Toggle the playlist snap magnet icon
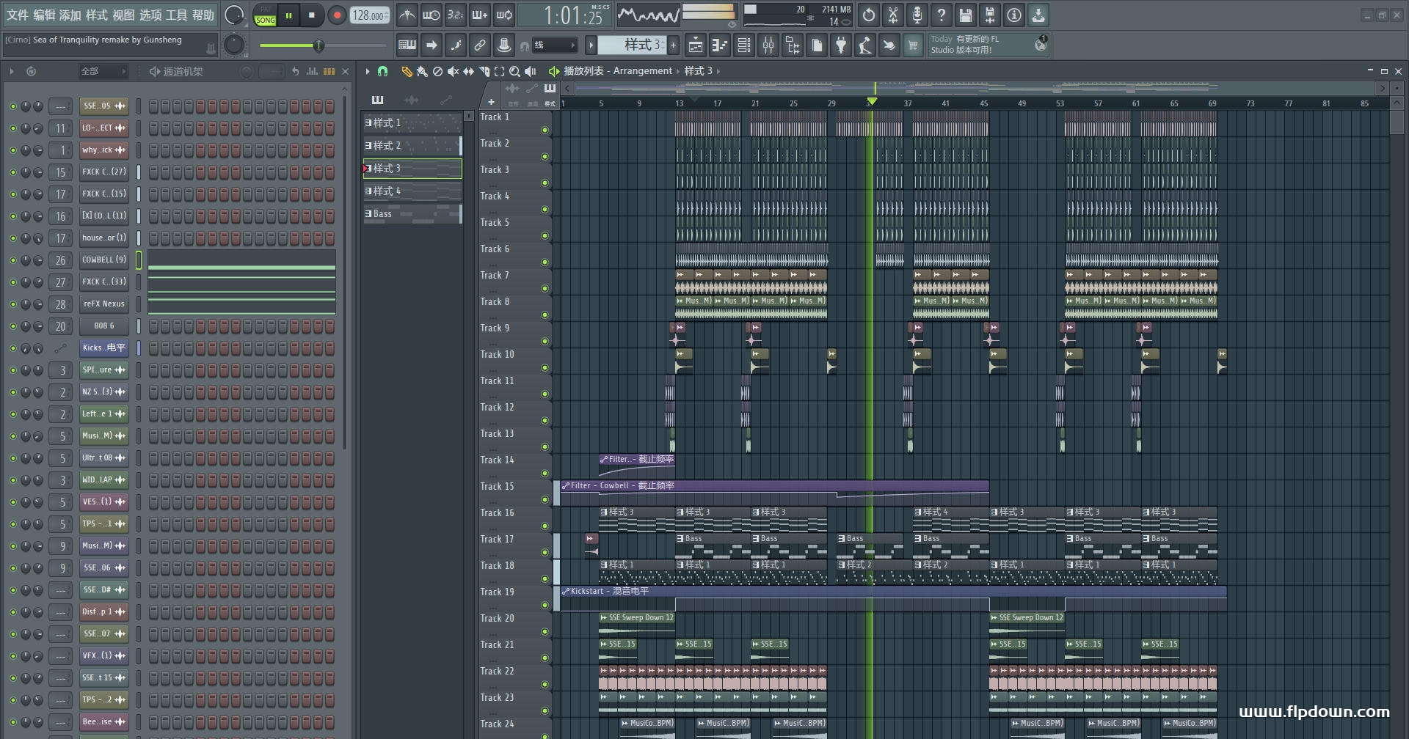 pyautogui.click(x=382, y=71)
